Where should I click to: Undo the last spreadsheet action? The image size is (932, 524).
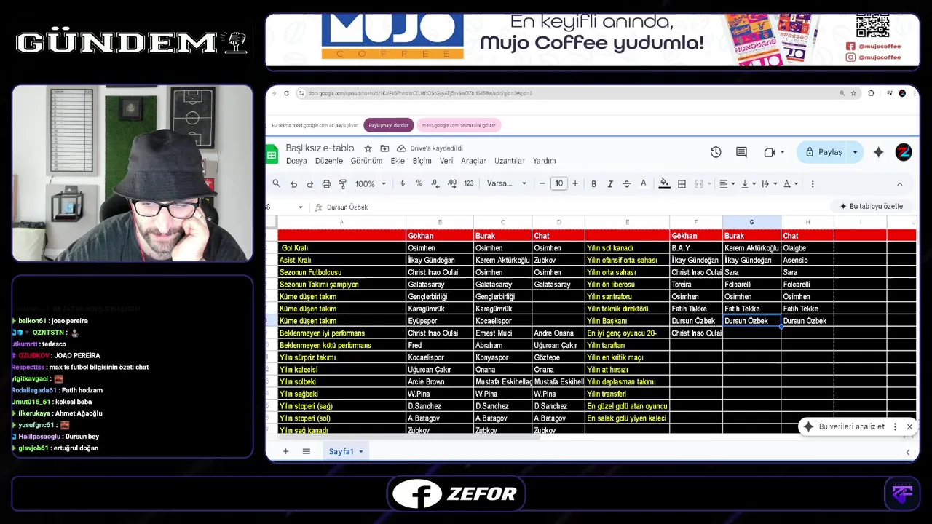[293, 184]
